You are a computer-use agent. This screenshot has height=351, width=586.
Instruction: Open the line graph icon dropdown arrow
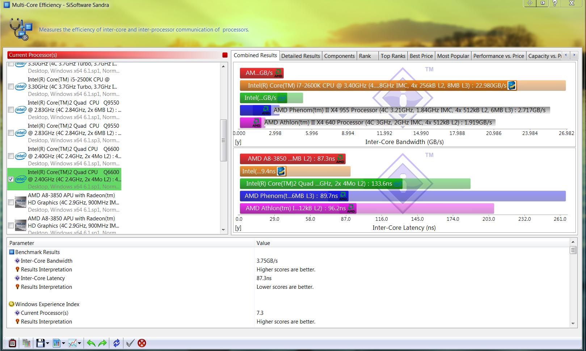79,343
